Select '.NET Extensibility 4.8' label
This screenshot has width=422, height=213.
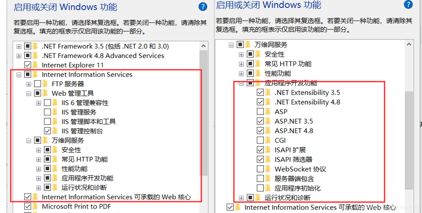tap(307, 102)
